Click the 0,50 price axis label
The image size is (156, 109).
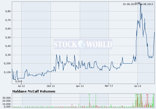pyautogui.click(x=8, y=37)
